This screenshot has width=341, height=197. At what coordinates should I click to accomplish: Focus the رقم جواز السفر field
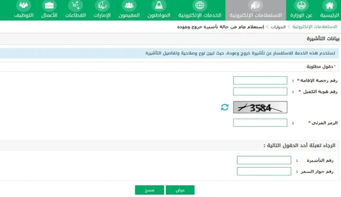264,171
